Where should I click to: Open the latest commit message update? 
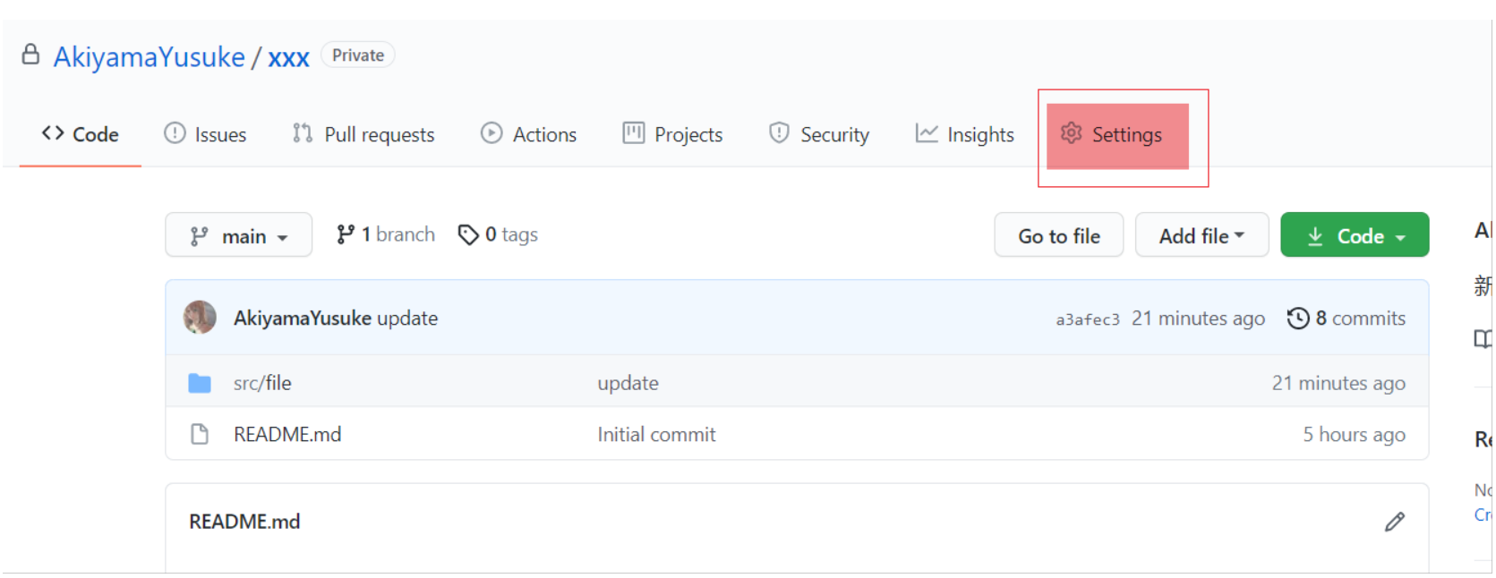(407, 319)
